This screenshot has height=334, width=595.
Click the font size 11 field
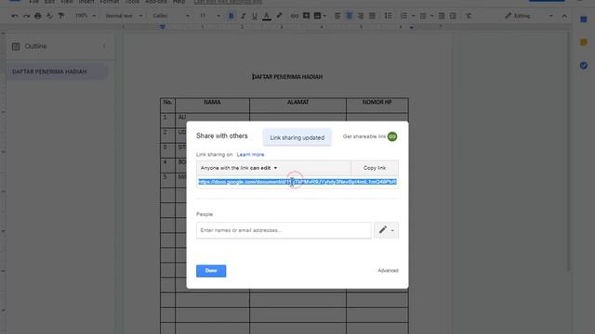coord(203,16)
